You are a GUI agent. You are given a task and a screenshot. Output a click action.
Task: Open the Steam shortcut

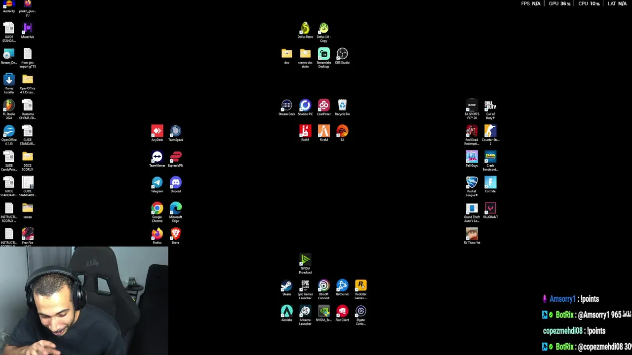pyautogui.click(x=287, y=288)
